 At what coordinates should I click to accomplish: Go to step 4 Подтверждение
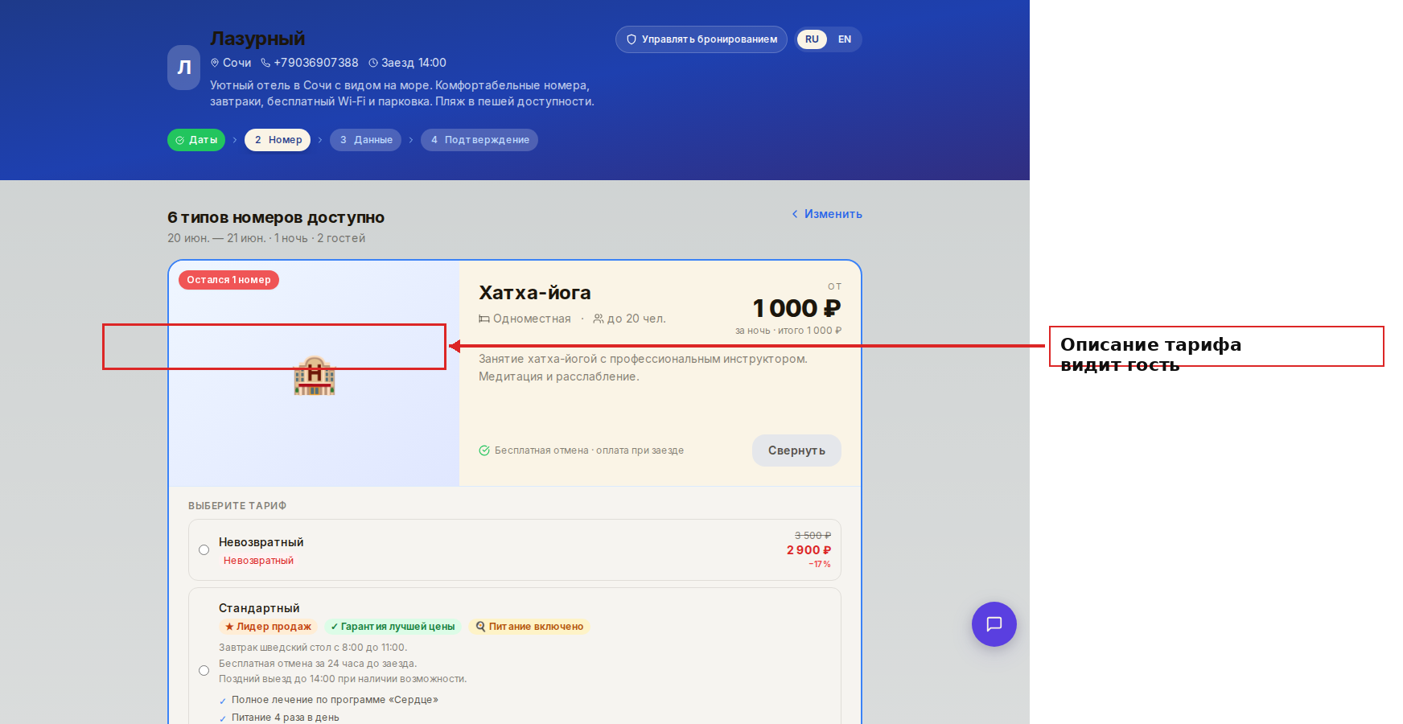(x=479, y=140)
